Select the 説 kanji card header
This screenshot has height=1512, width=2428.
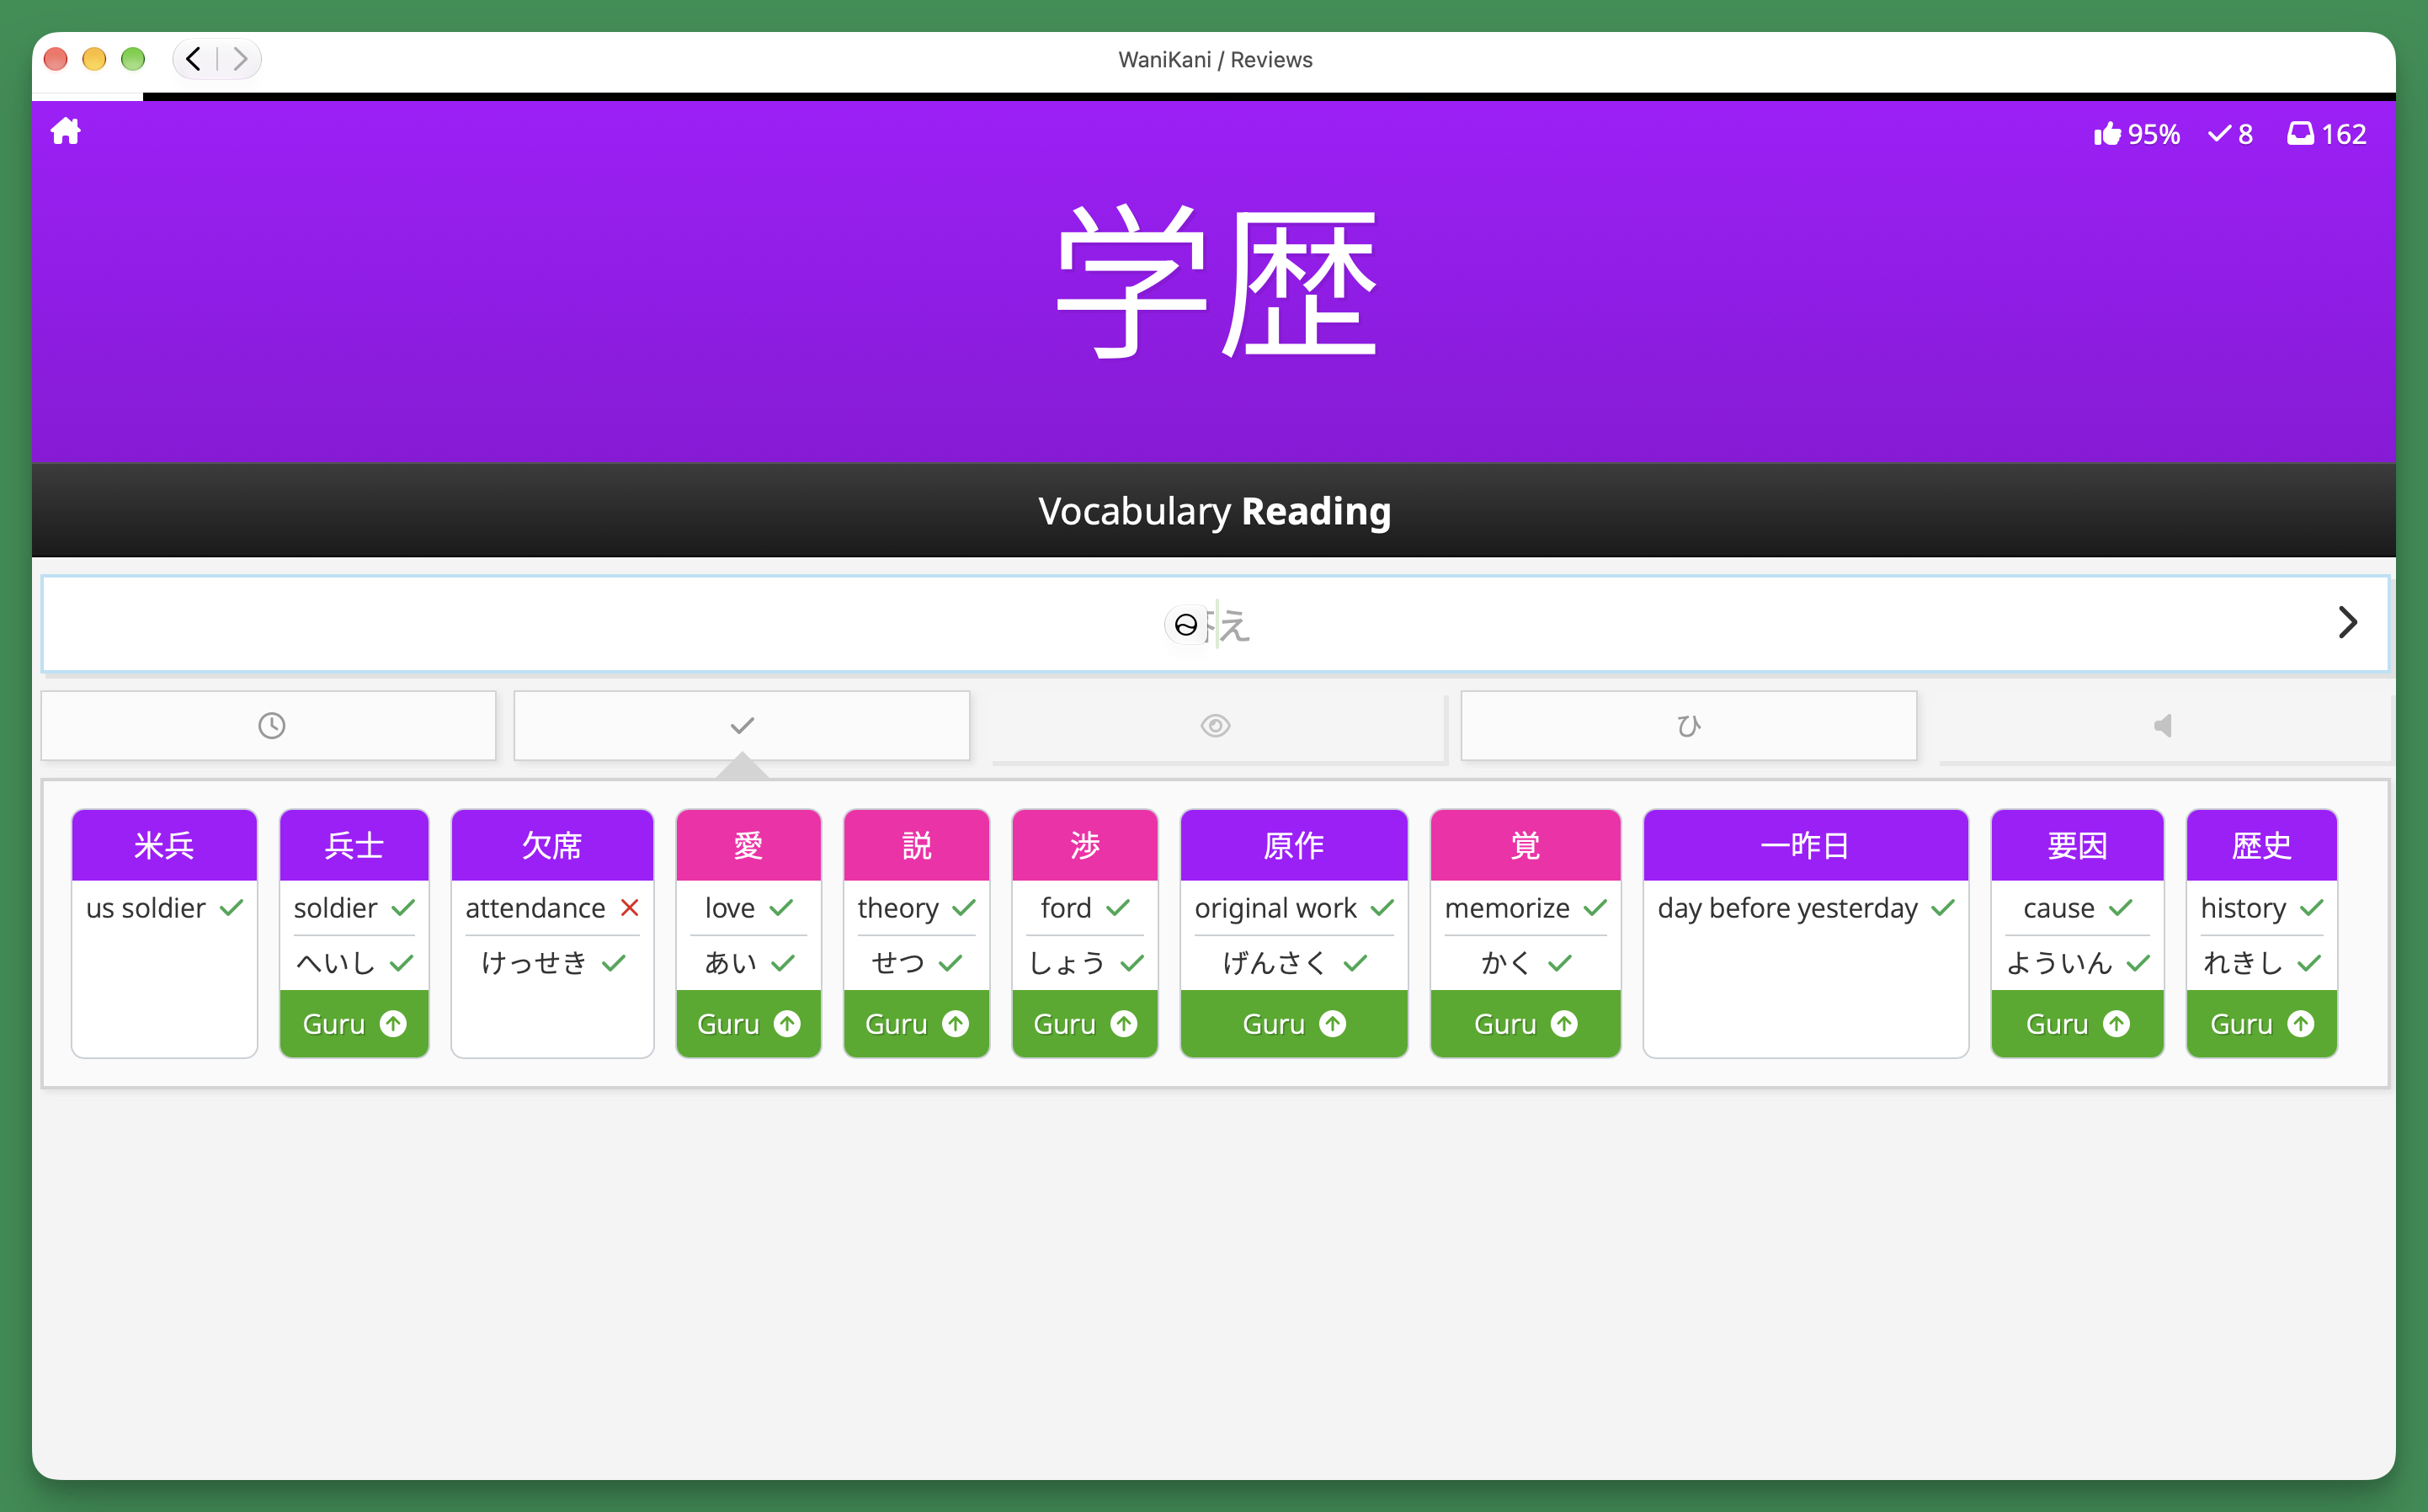click(916, 845)
